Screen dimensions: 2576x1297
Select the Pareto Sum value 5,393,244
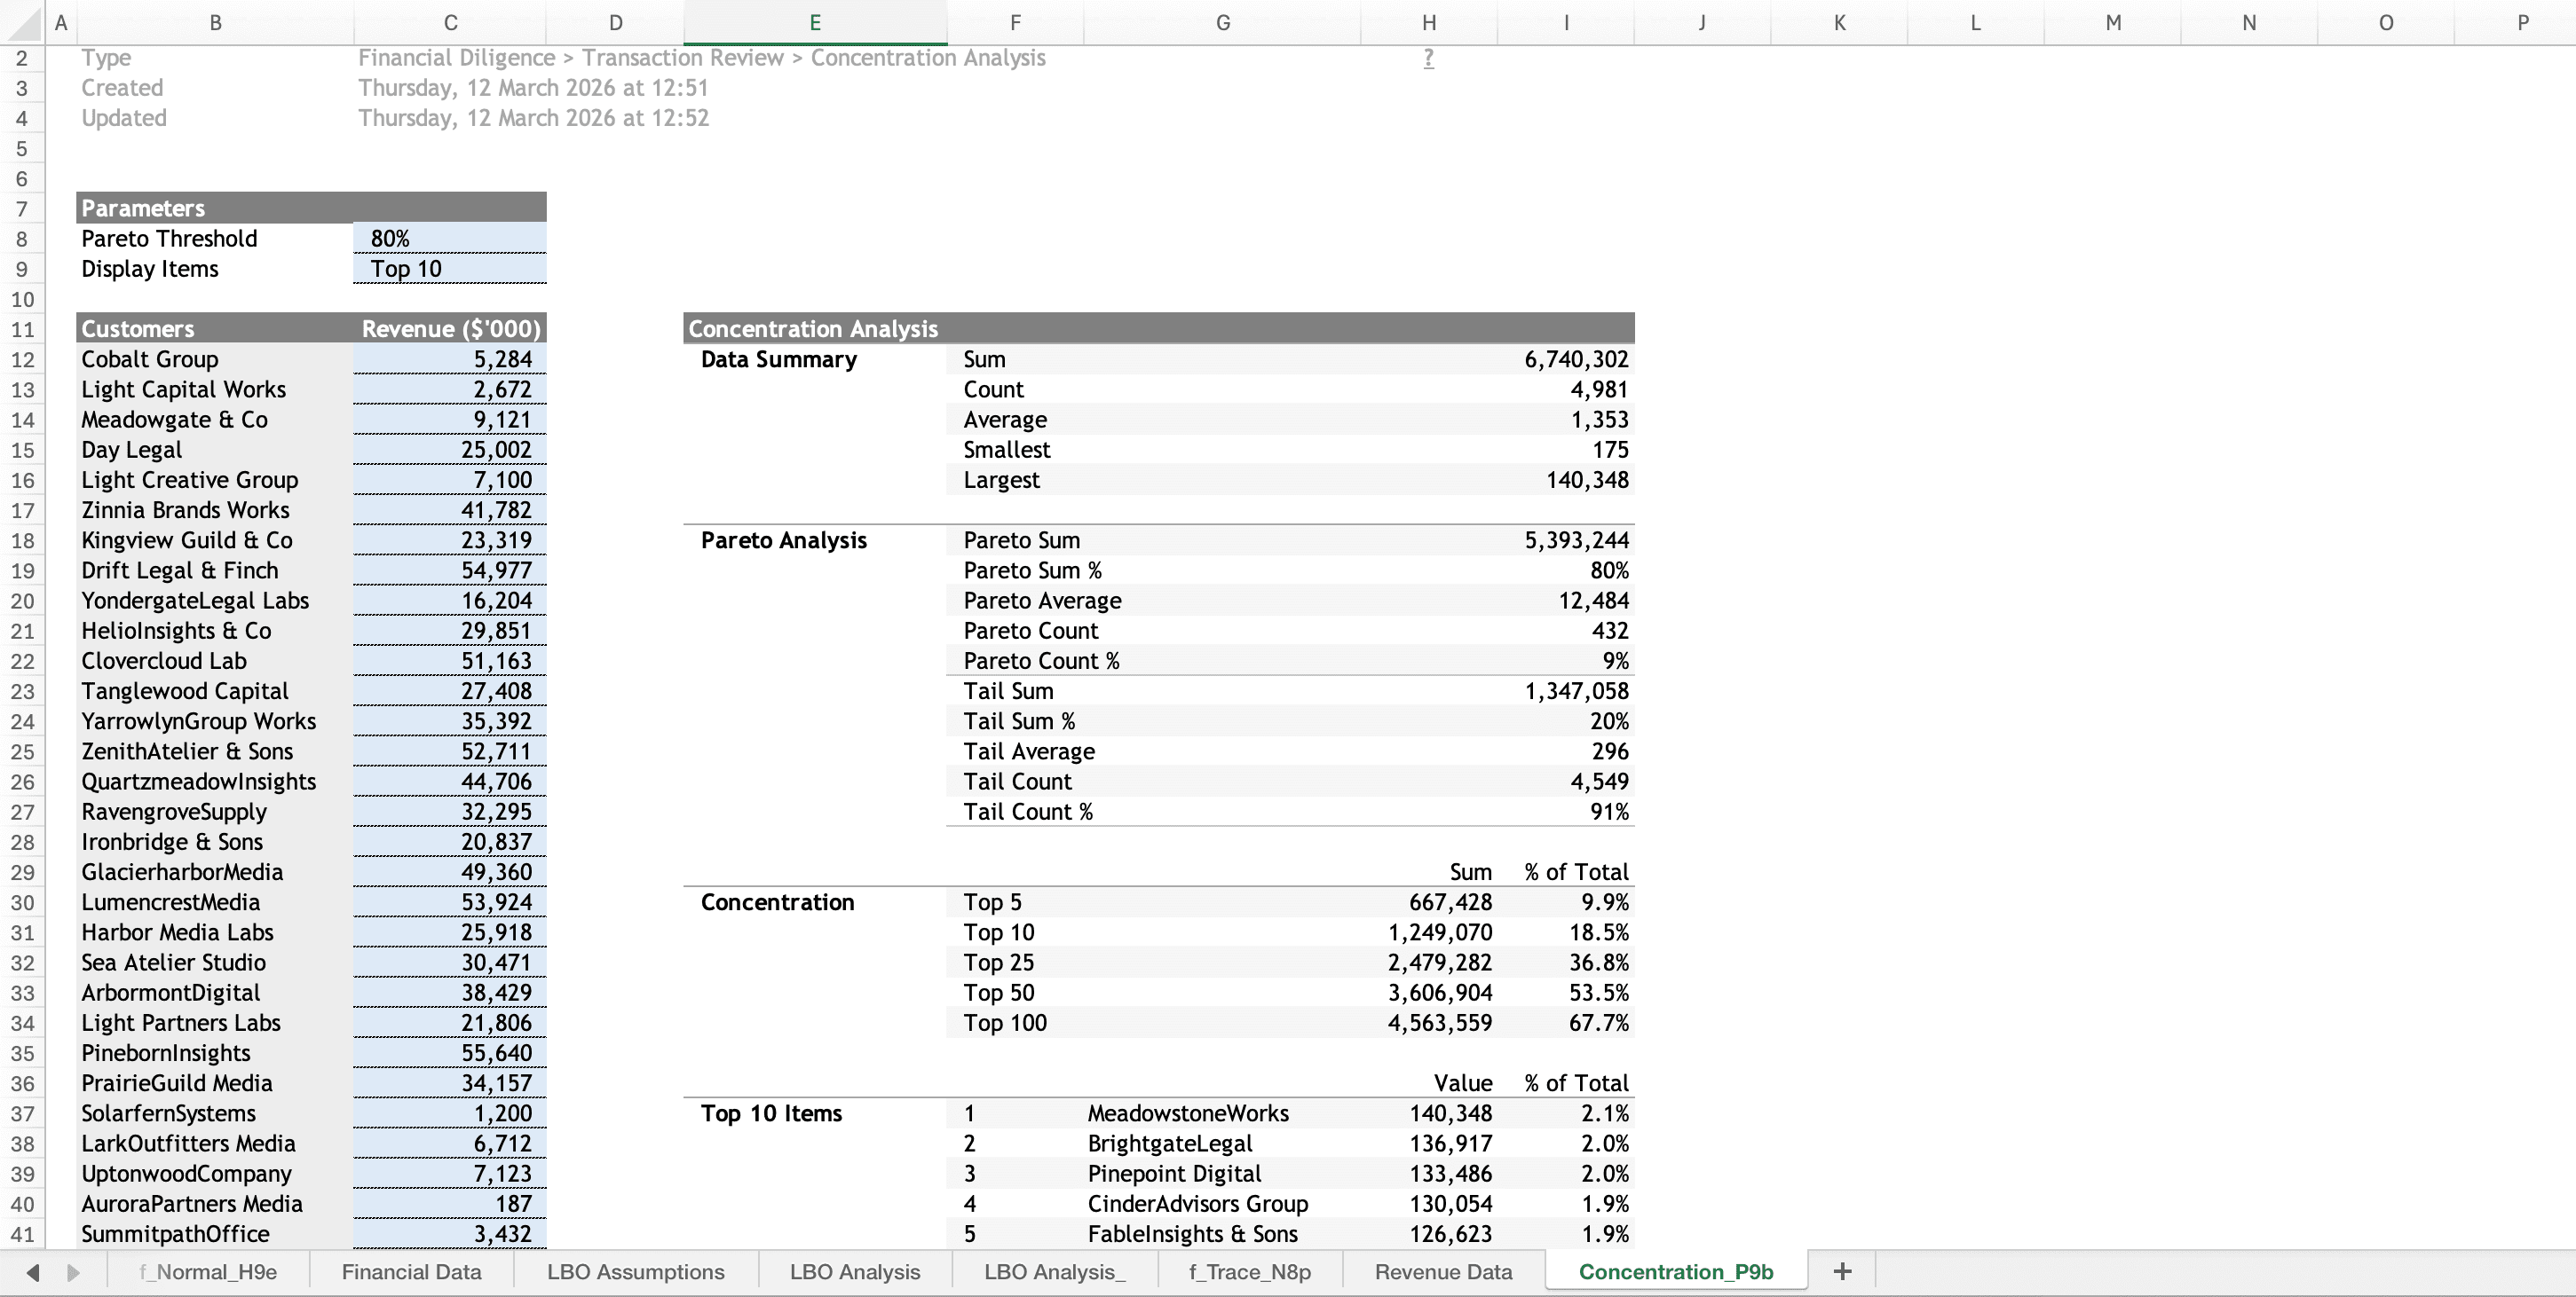click(x=1566, y=539)
